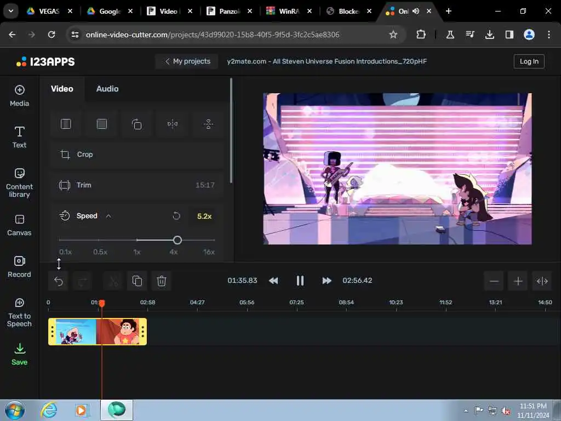Click the Log In button

point(529,61)
